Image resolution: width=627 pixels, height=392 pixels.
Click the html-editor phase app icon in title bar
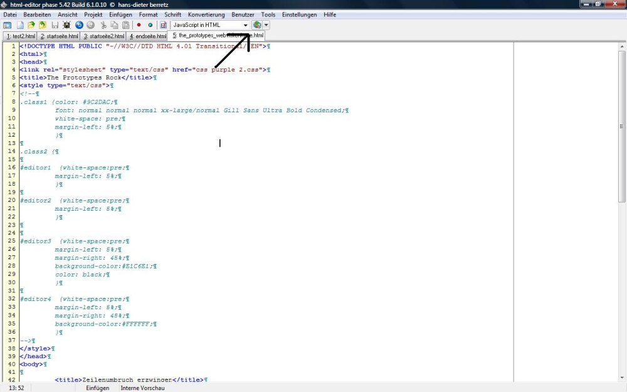pyautogui.click(x=4, y=5)
